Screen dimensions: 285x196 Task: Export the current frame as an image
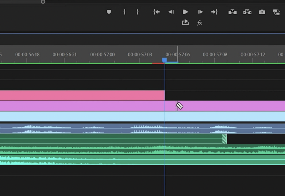coord(262,12)
